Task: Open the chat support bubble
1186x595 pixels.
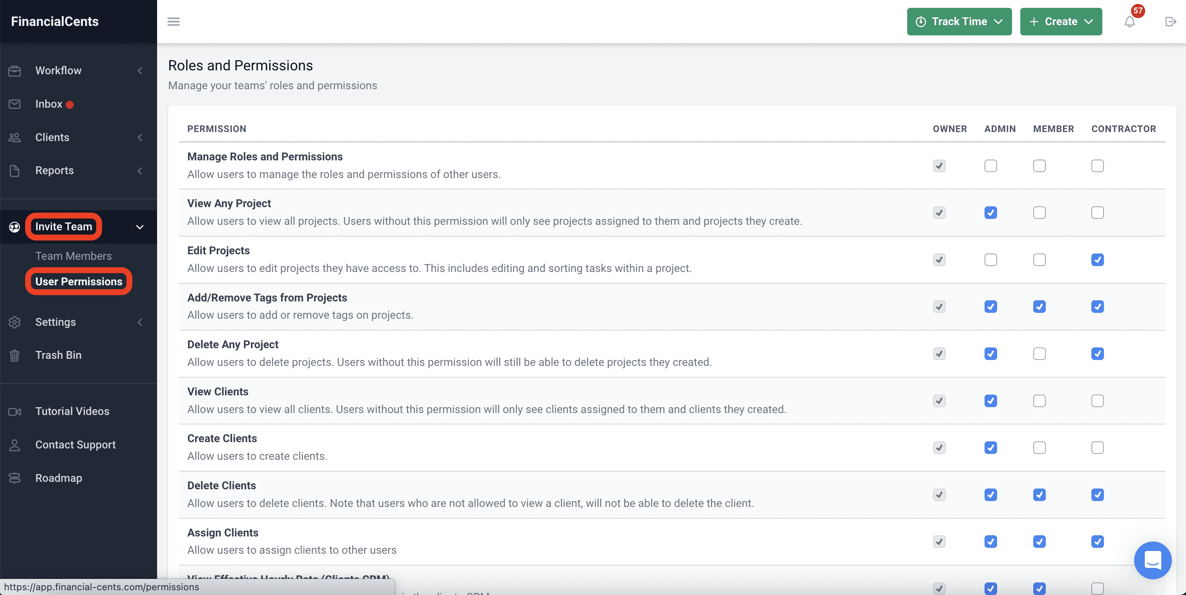Action: tap(1152, 560)
